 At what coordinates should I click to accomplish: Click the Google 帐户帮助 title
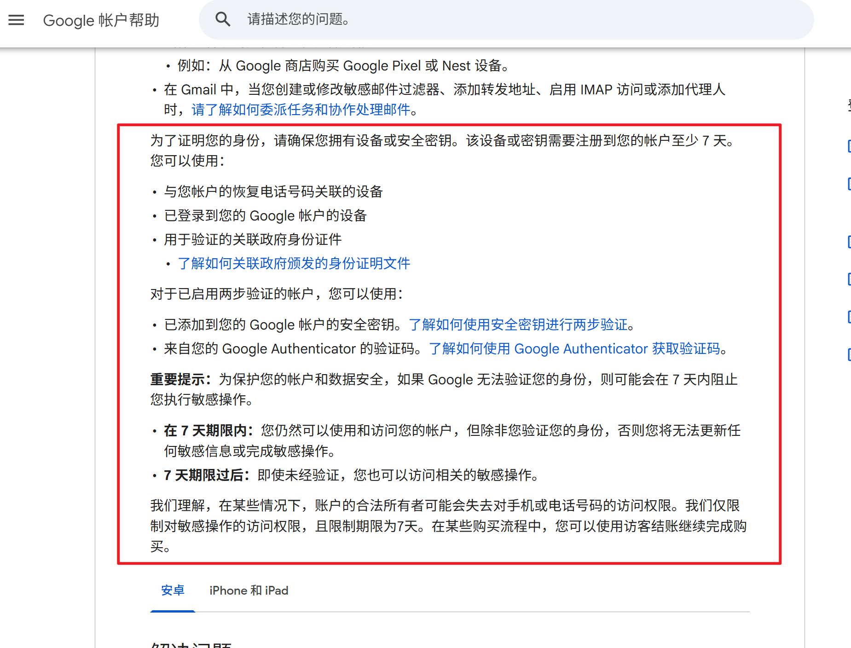coord(101,20)
